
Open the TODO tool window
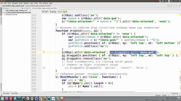coord(14,93)
